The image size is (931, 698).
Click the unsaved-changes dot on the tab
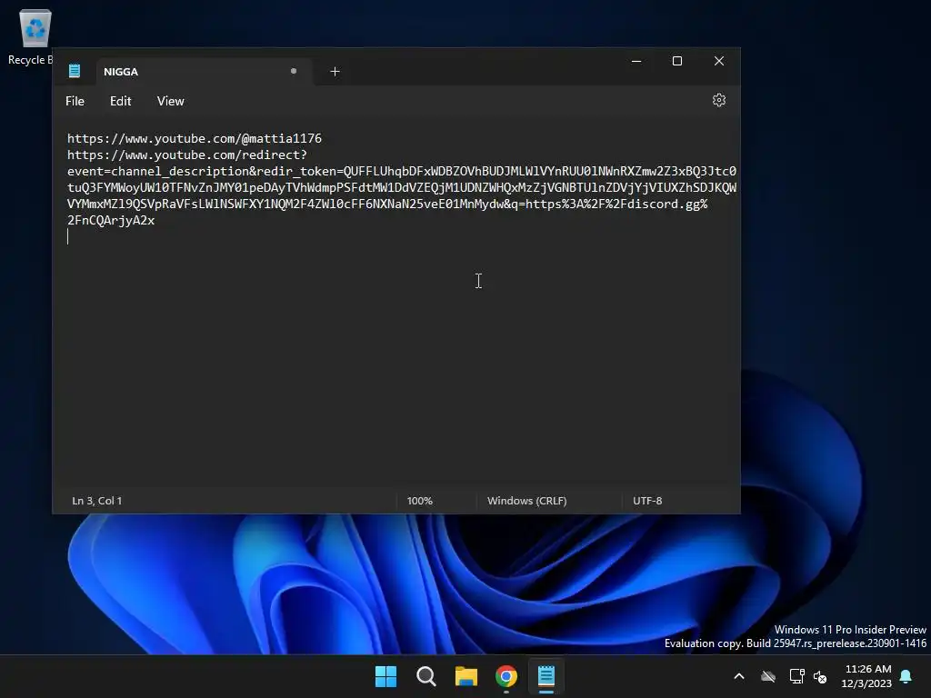[x=294, y=71]
